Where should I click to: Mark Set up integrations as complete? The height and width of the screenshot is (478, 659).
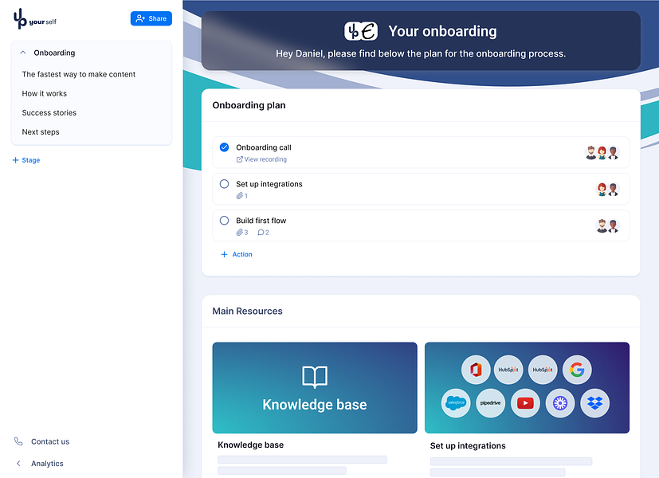click(225, 183)
